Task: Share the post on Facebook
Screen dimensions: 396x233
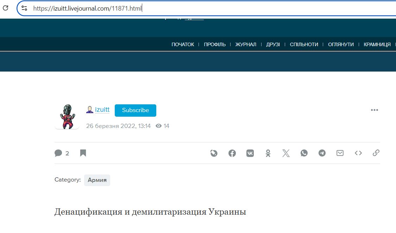Action: (232, 153)
